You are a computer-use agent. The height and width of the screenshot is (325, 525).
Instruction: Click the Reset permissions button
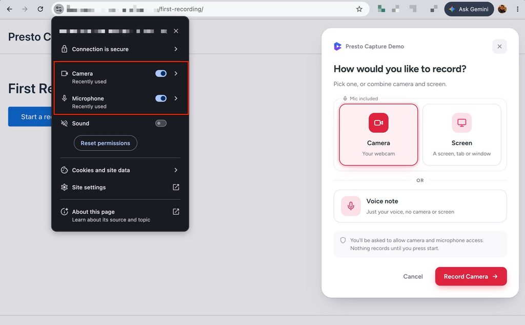[x=106, y=143]
